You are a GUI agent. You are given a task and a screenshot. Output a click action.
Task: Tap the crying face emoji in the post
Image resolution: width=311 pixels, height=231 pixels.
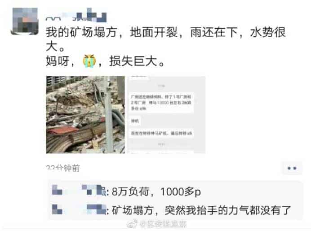coord(89,61)
